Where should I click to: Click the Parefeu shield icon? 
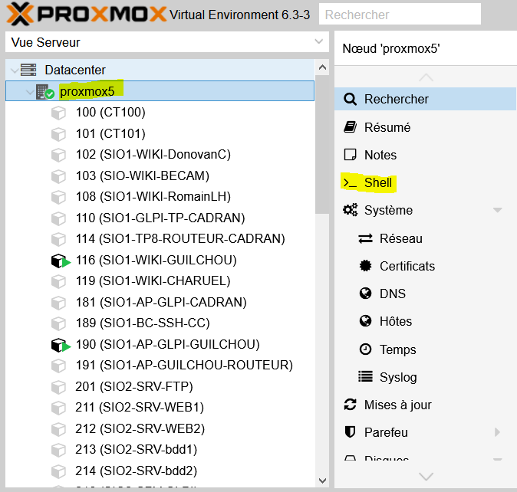[351, 432]
